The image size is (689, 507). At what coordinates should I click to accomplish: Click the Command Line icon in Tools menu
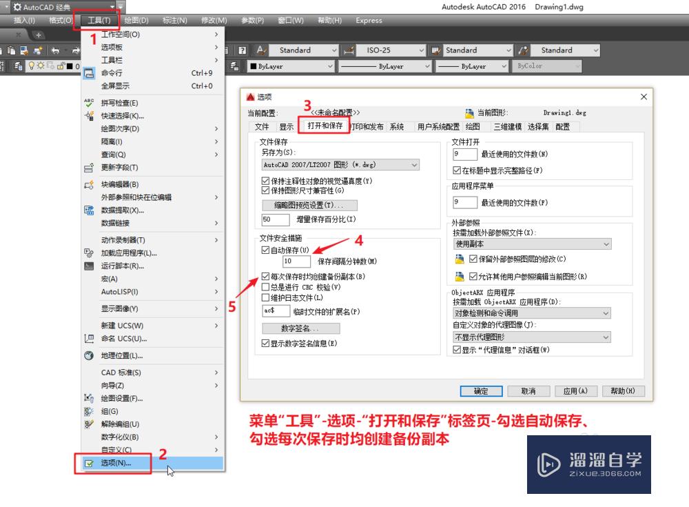[89, 72]
